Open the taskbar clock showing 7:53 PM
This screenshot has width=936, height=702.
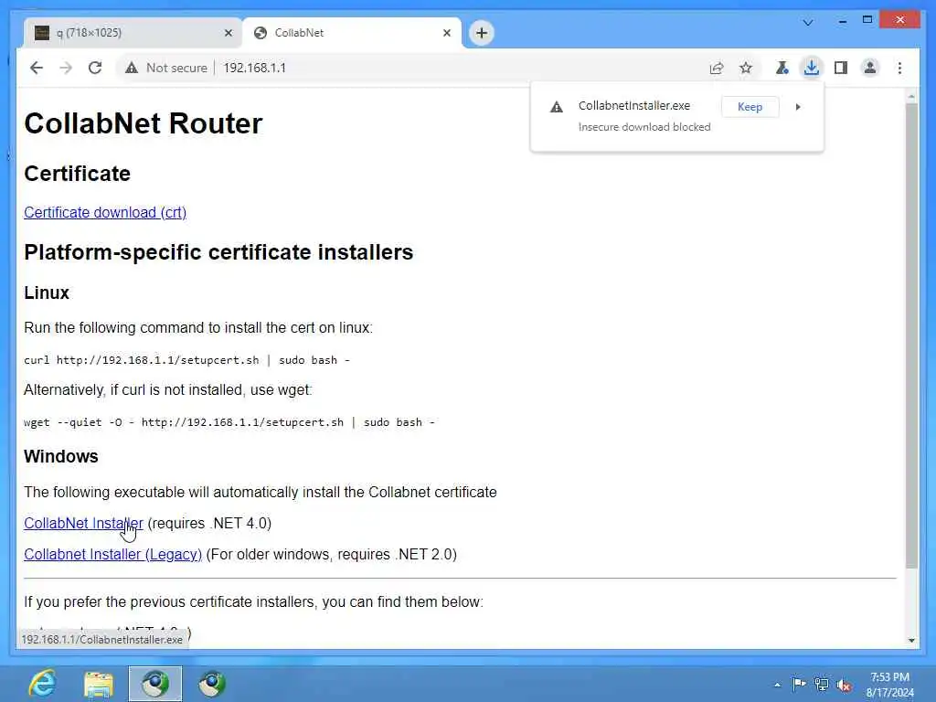[x=890, y=684]
